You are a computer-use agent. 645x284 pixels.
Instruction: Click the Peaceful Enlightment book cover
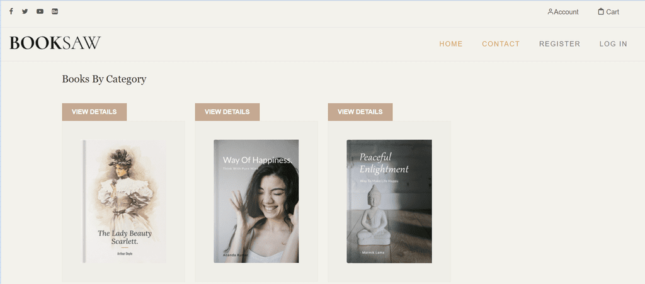point(389,202)
